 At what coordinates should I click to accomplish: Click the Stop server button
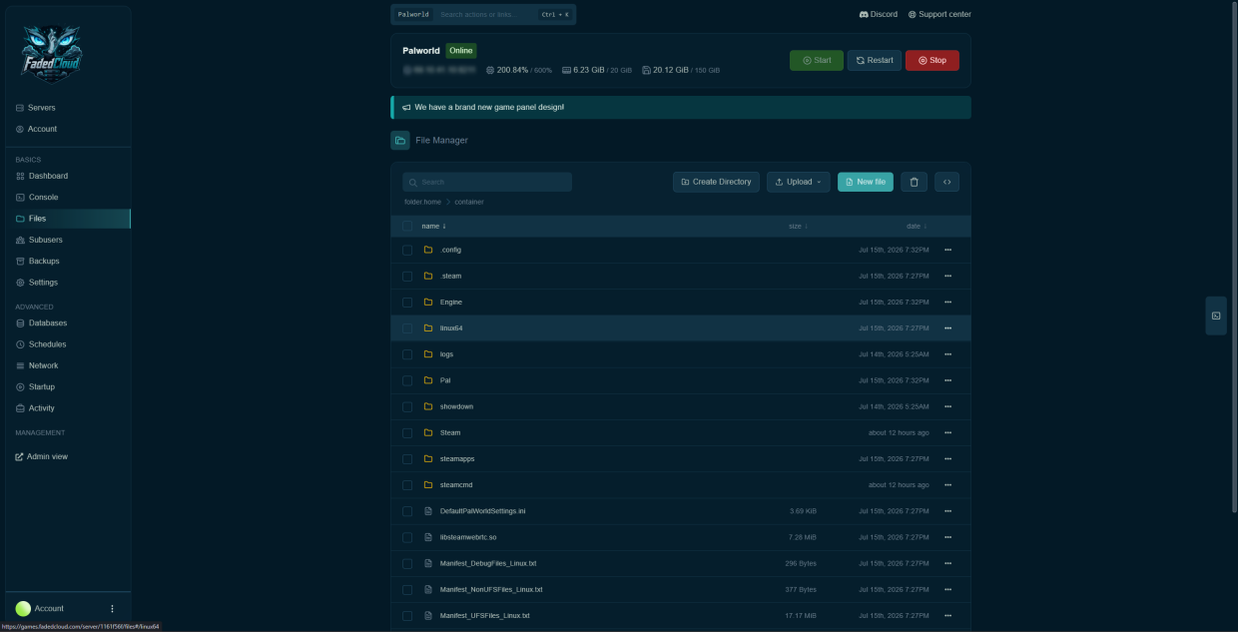931,60
